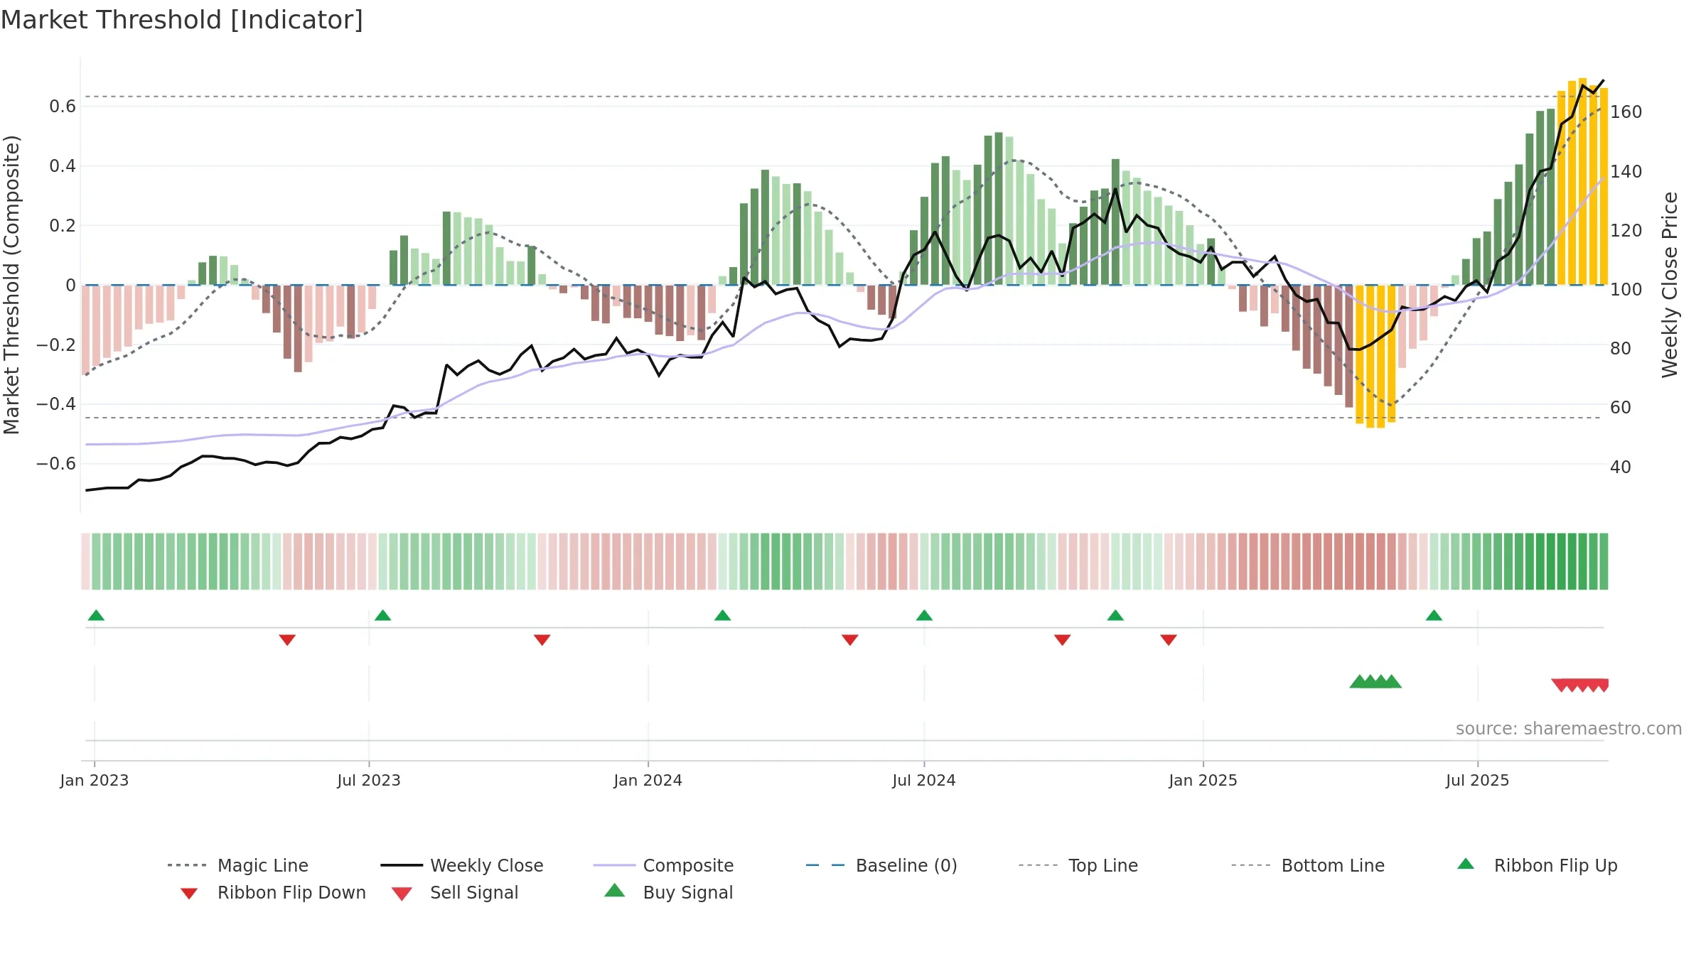Toggle the Top Line legend entry
Image resolution: width=1706 pixels, height=959 pixels.
[1078, 865]
